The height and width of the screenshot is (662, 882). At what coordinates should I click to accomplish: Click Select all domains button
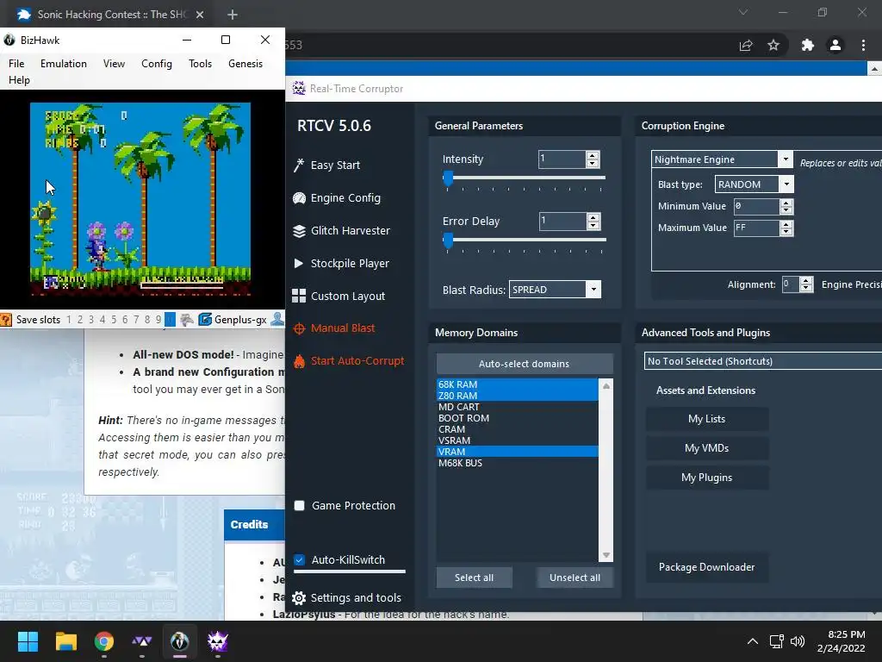[x=475, y=578]
